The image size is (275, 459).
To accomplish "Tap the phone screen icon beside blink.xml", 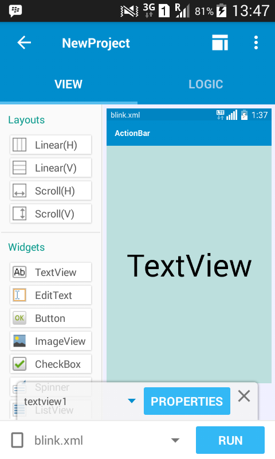I will point(17,440).
